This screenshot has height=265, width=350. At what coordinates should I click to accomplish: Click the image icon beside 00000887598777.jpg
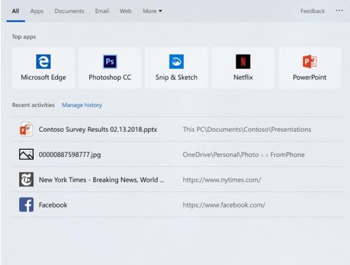[26, 154]
